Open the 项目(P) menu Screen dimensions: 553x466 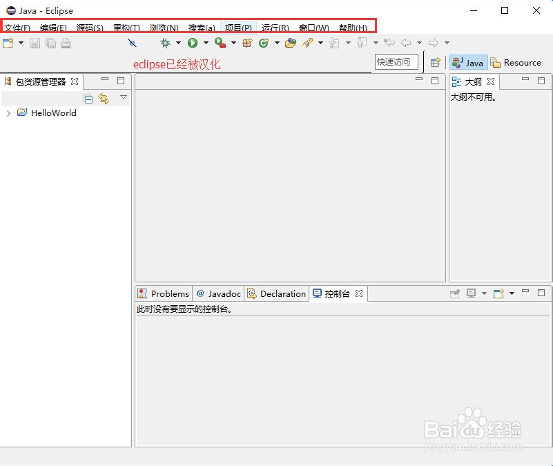pyautogui.click(x=238, y=28)
